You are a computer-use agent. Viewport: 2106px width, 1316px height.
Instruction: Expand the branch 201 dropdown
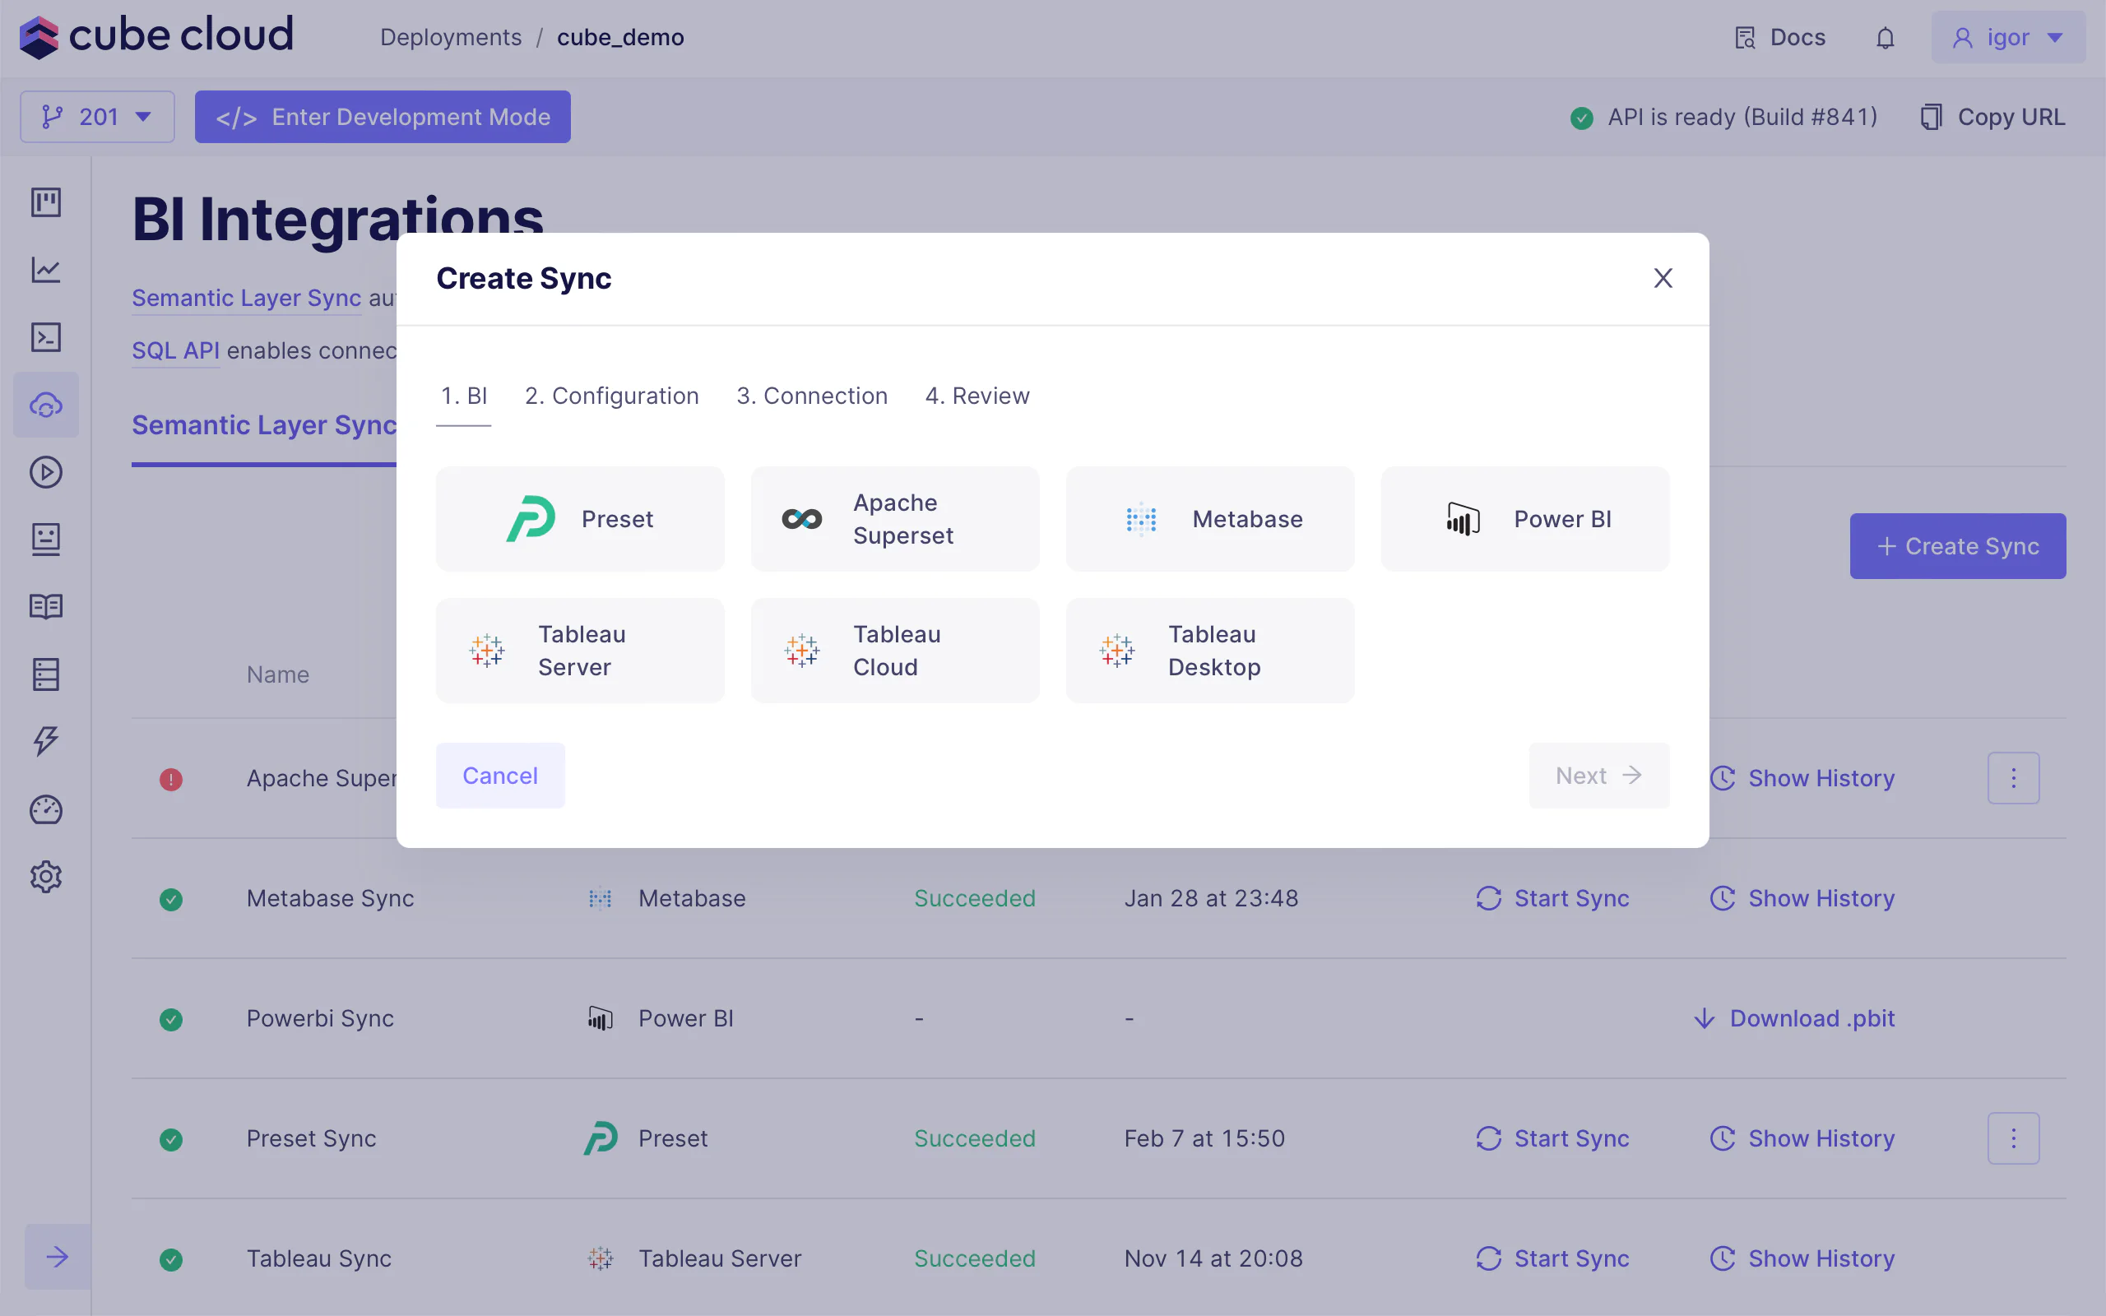tap(97, 117)
